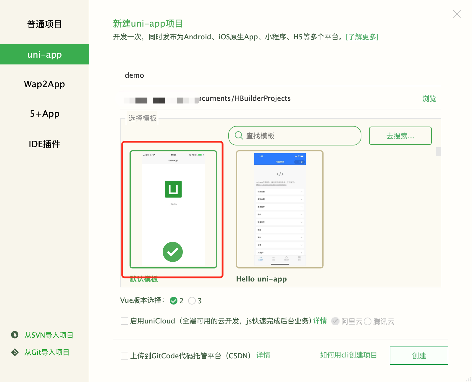Click the 默认模板 label text

coord(144,279)
